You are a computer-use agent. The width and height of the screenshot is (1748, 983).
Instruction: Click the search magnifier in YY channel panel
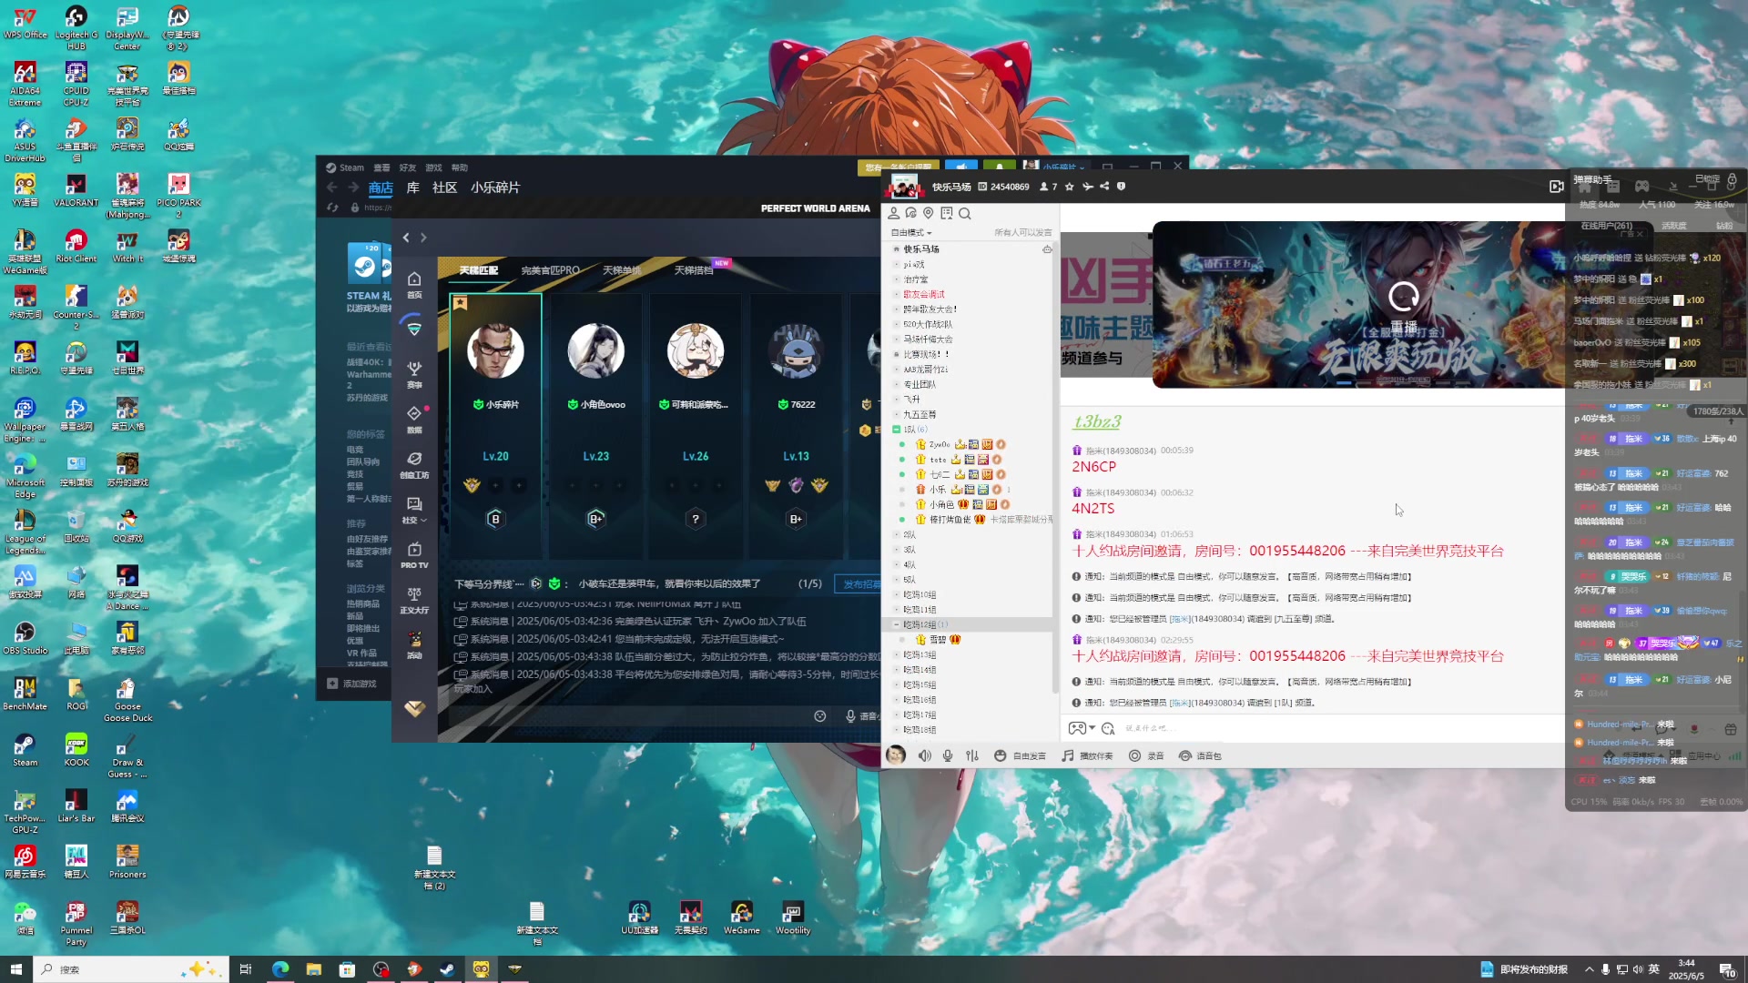(x=965, y=214)
